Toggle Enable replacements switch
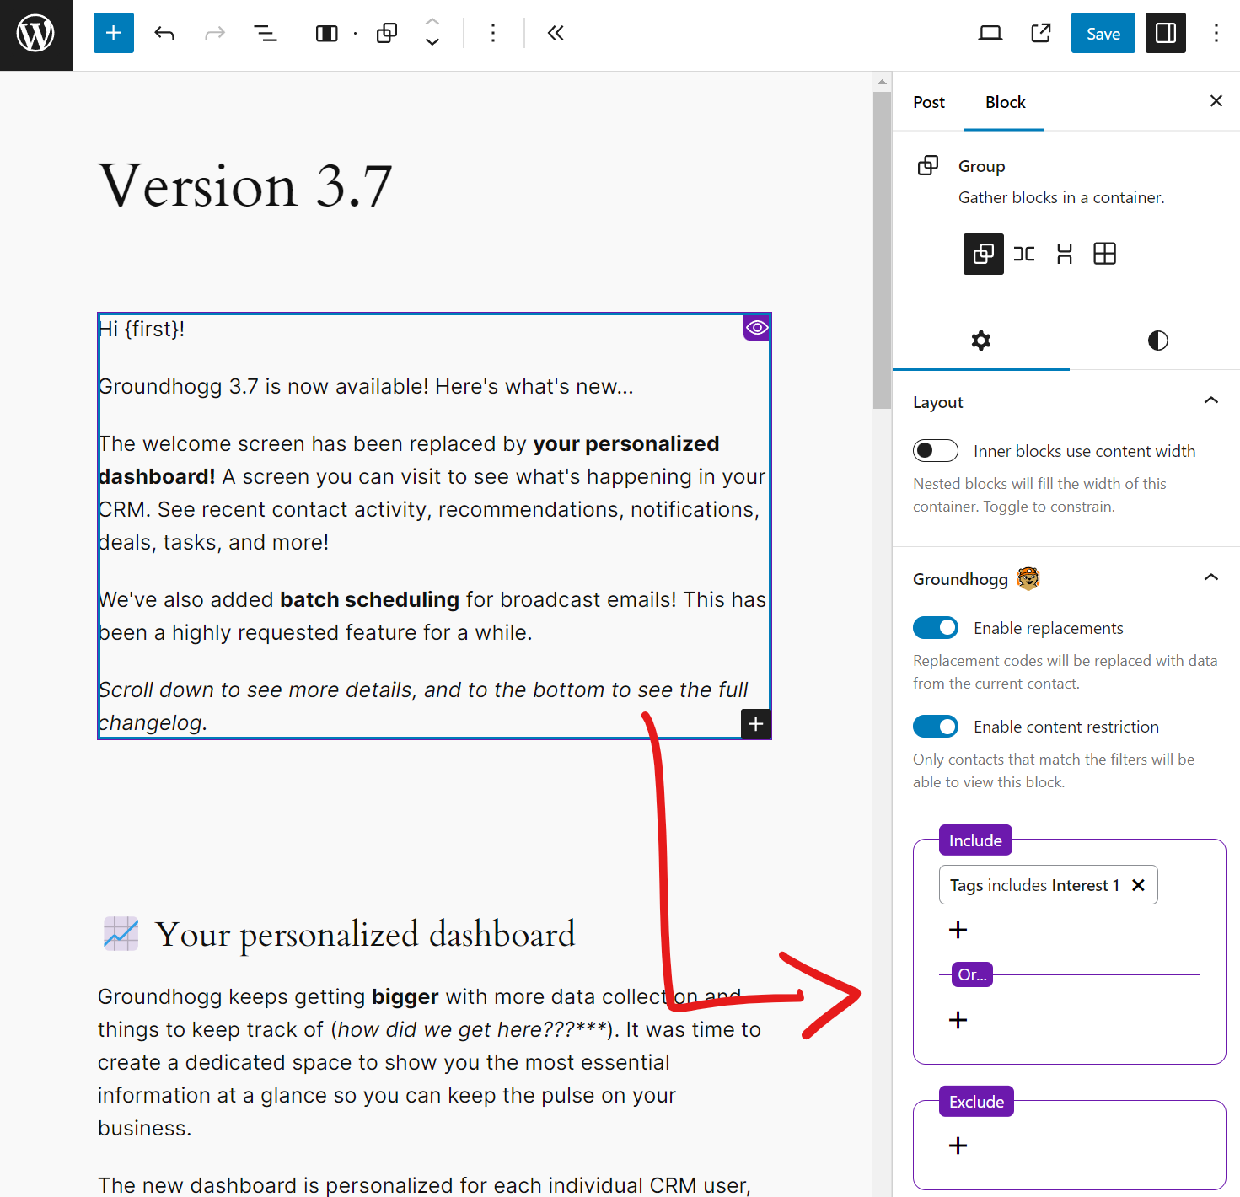The width and height of the screenshot is (1240, 1197). 936,628
